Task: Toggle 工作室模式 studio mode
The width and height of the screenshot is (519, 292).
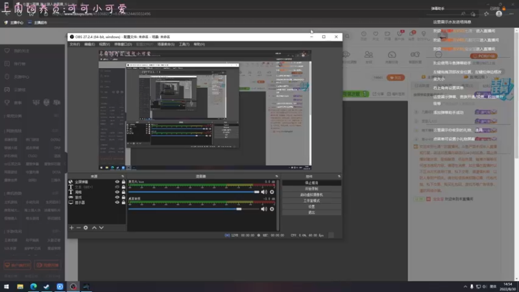Action: point(311,201)
